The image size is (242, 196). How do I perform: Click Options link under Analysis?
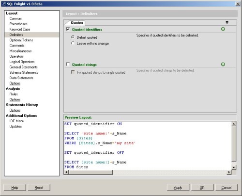tap(15, 99)
